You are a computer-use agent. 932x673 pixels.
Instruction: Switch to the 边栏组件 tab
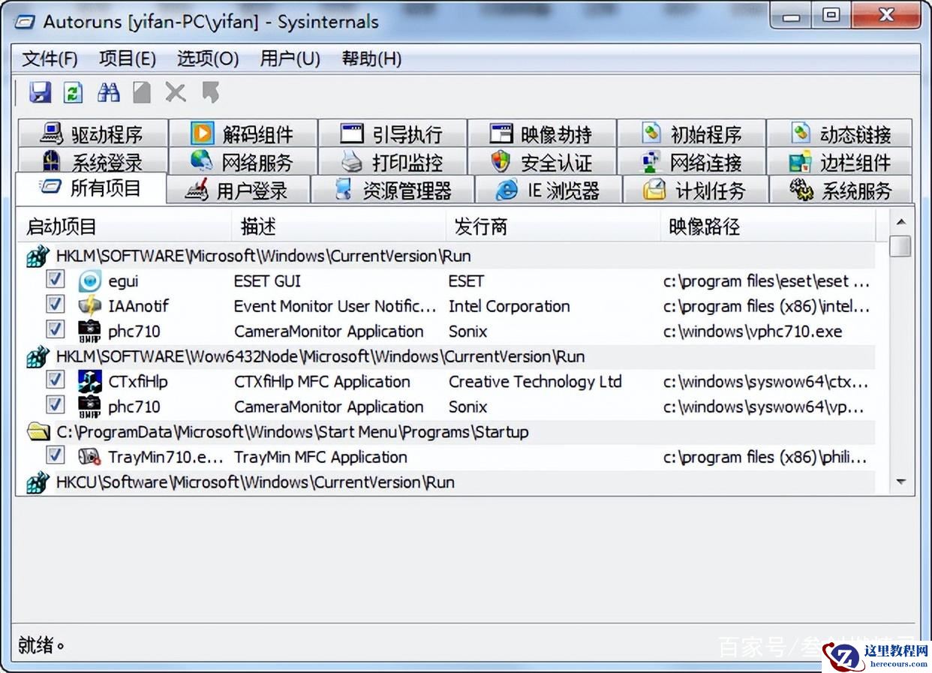[x=840, y=161]
